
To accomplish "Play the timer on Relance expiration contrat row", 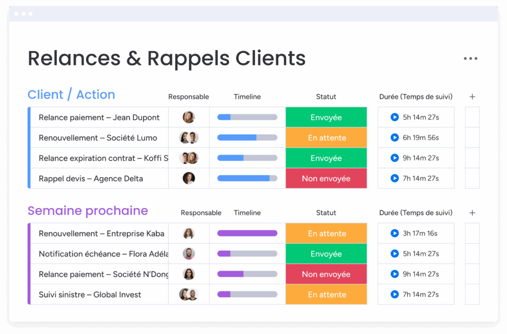I will coord(395,158).
